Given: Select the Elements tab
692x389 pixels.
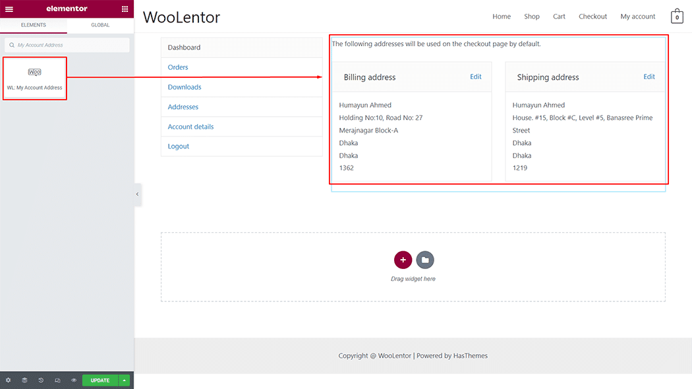Looking at the screenshot, I should [x=34, y=25].
